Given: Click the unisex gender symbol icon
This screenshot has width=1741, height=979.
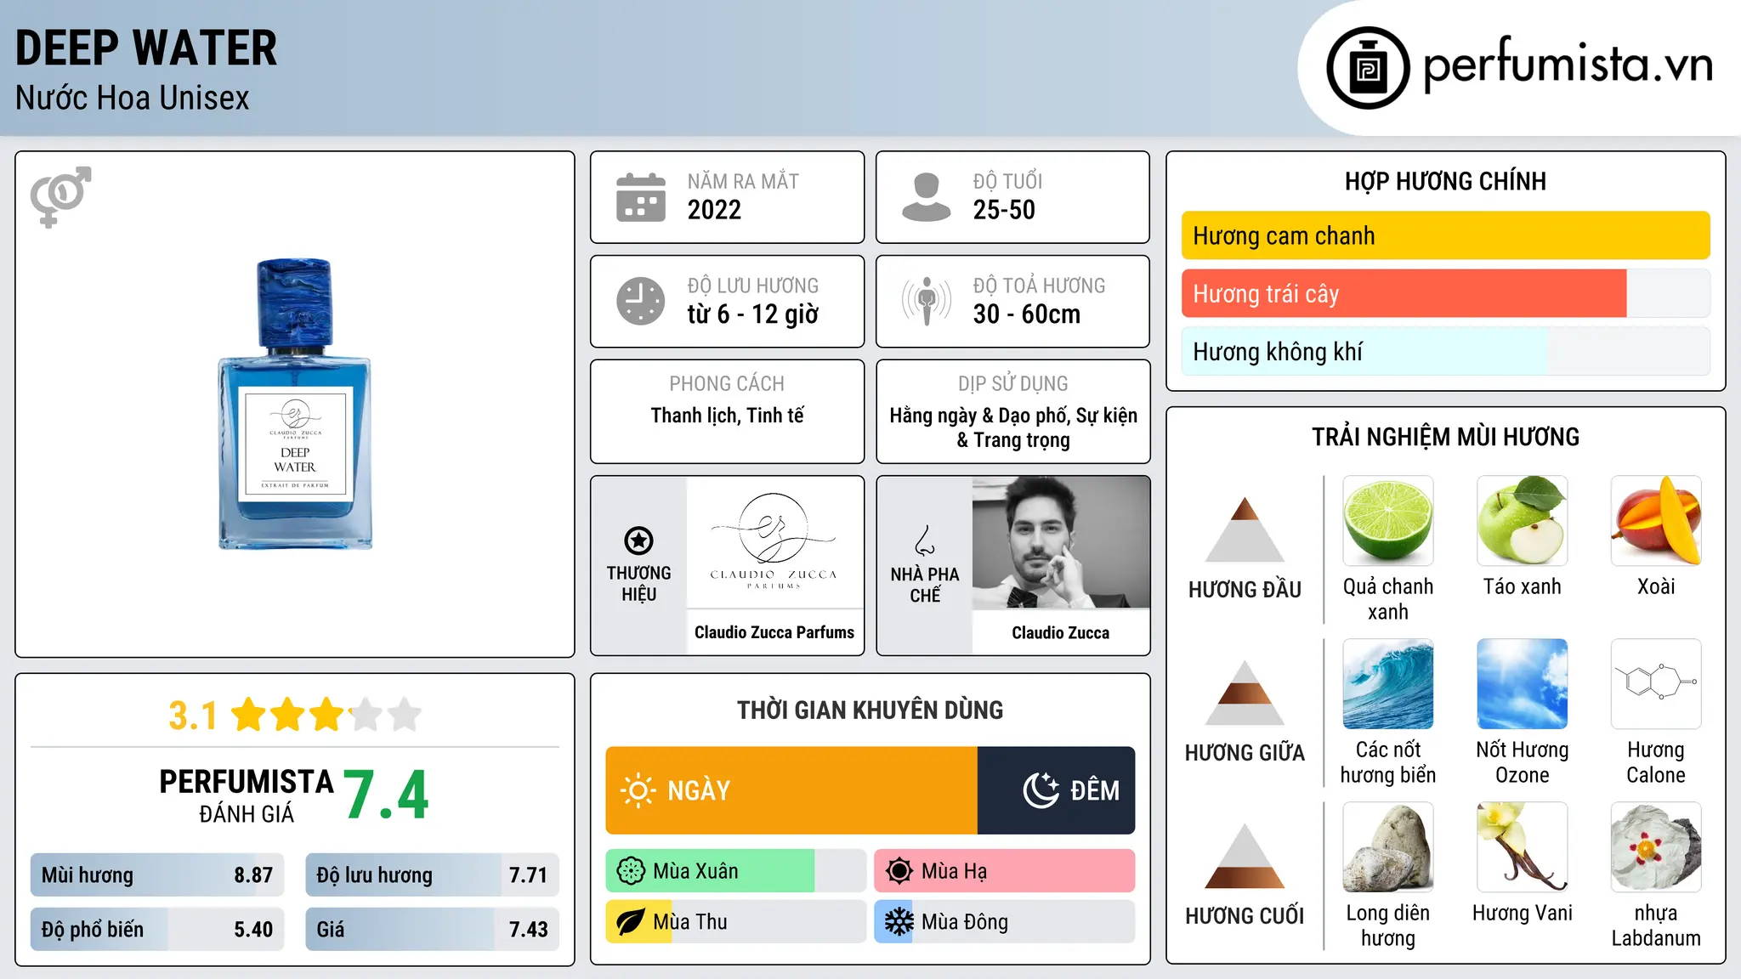Looking at the screenshot, I should pos(60,196).
